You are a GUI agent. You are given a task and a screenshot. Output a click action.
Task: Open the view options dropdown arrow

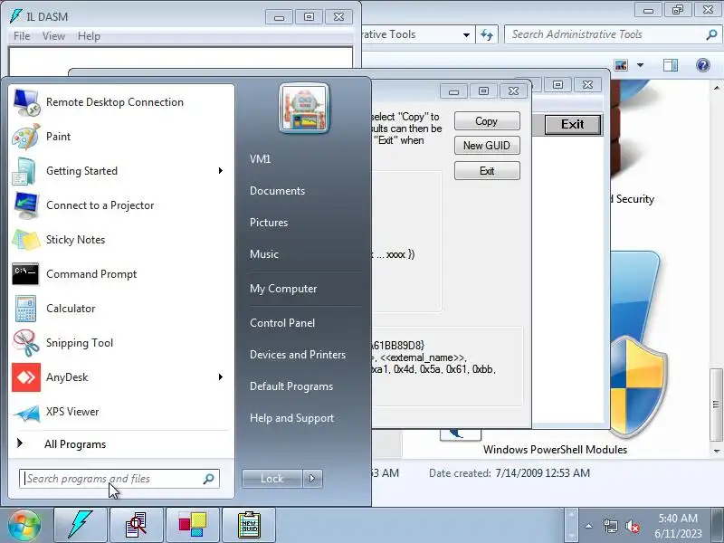tap(641, 65)
